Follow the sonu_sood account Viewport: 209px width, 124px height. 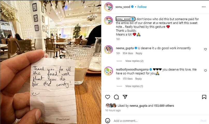click(142, 7)
